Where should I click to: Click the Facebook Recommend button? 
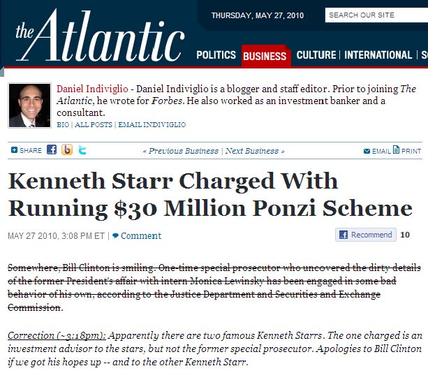366,235
